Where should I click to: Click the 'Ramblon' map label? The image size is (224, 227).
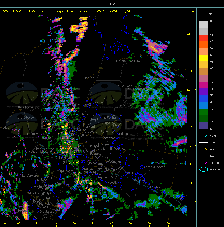88,78
